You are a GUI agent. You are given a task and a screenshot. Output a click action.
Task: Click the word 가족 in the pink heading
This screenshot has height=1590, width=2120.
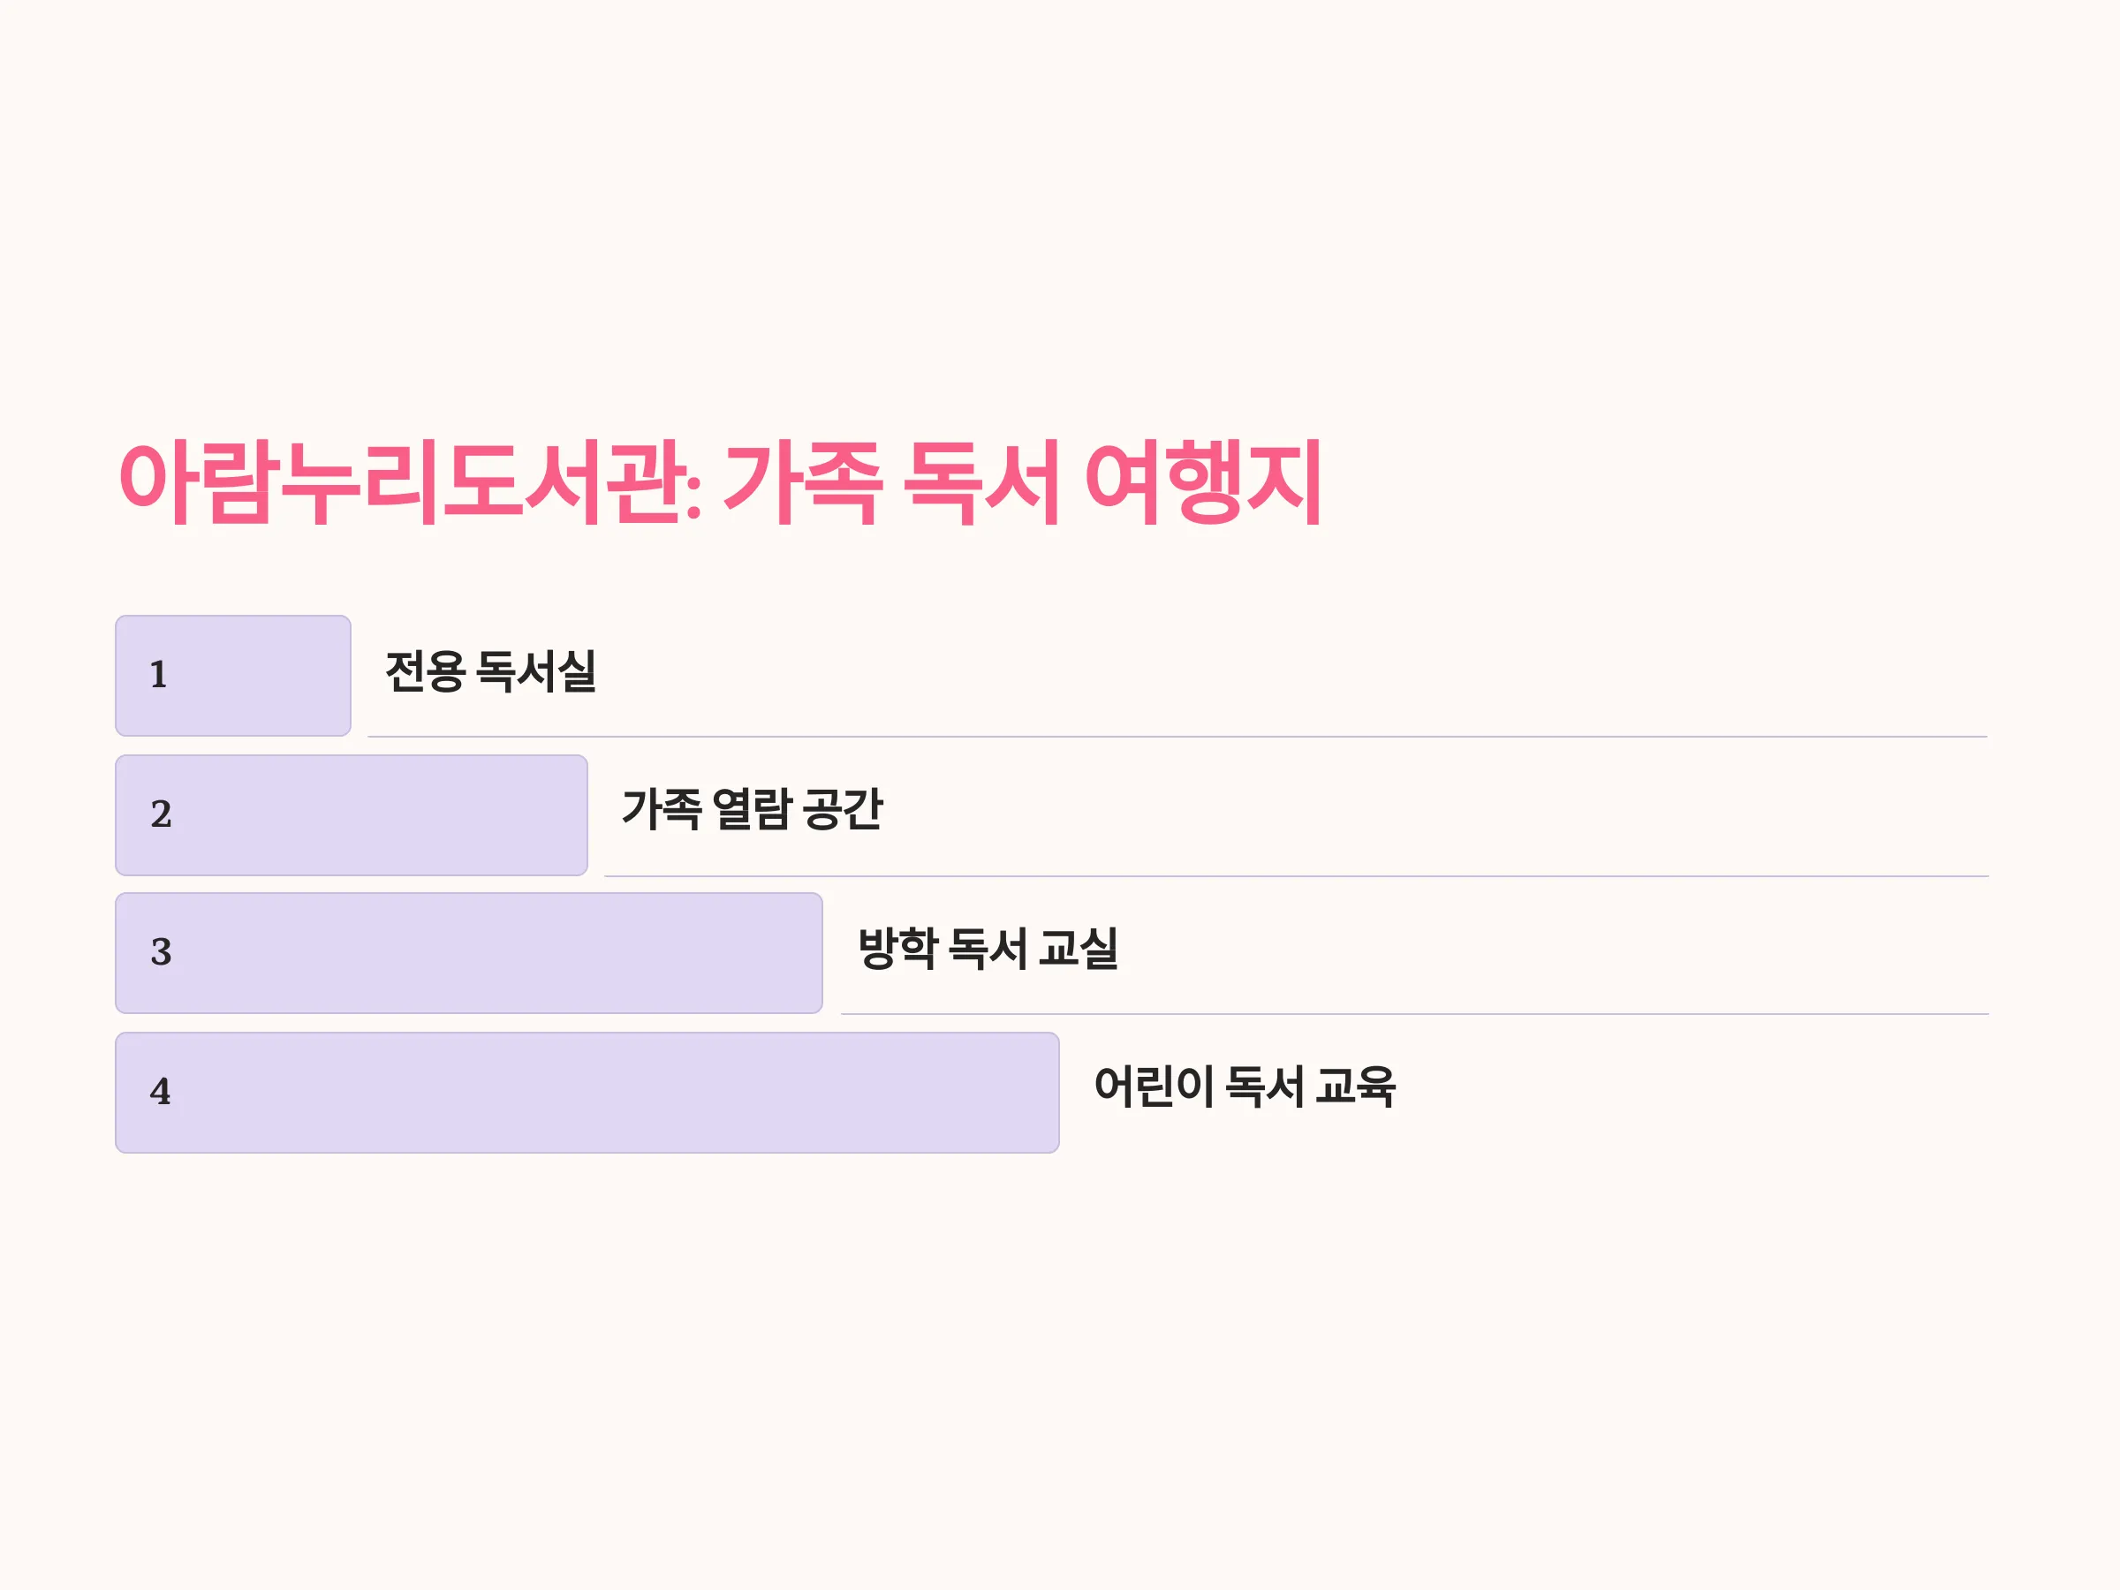click(802, 482)
